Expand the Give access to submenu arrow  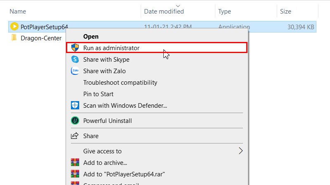click(x=241, y=151)
